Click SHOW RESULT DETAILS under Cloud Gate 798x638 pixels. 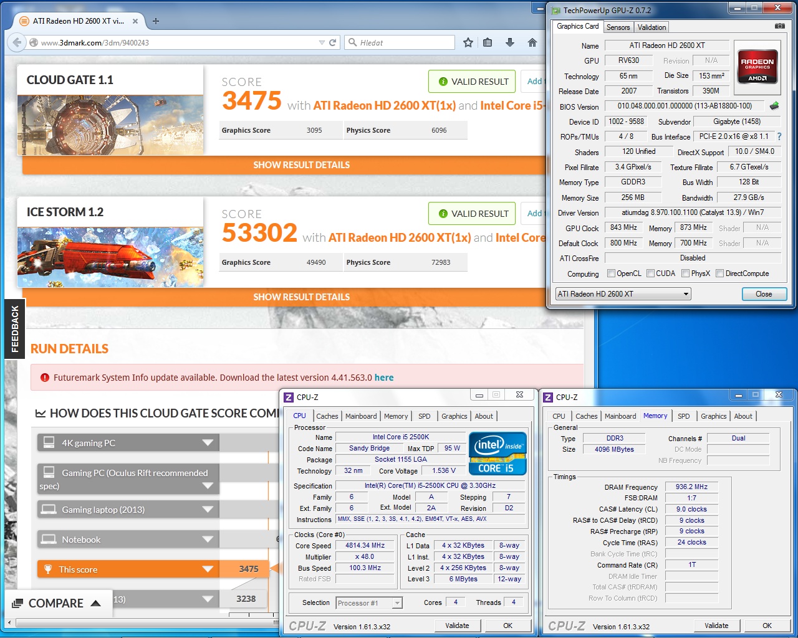tap(301, 164)
